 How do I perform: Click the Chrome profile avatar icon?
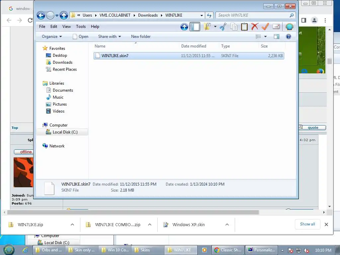tap(314, 20)
